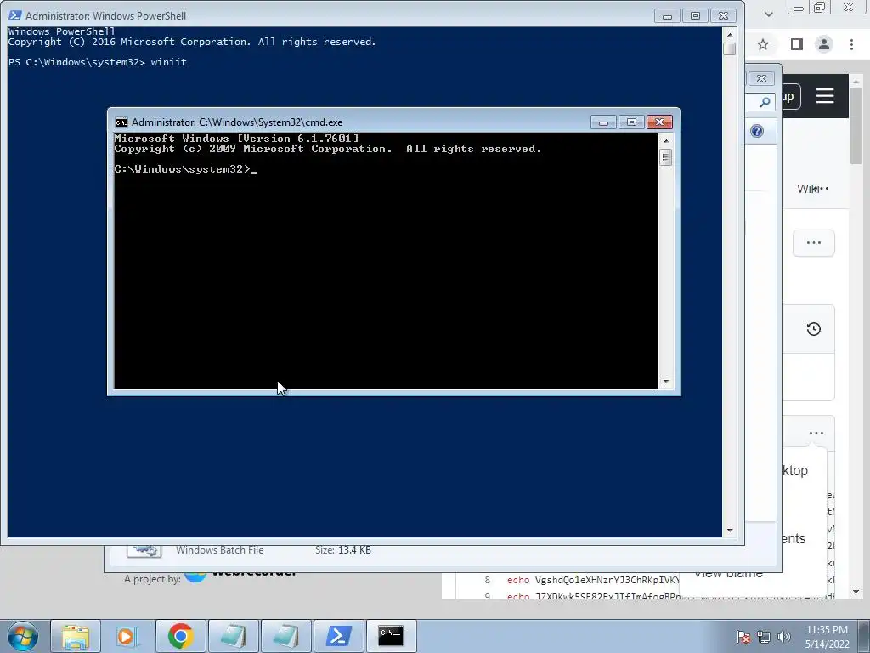This screenshot has width=870, height=653.
Task: Click the cmd.exe scroll up arrow
Action: click(x=666, y=141)
